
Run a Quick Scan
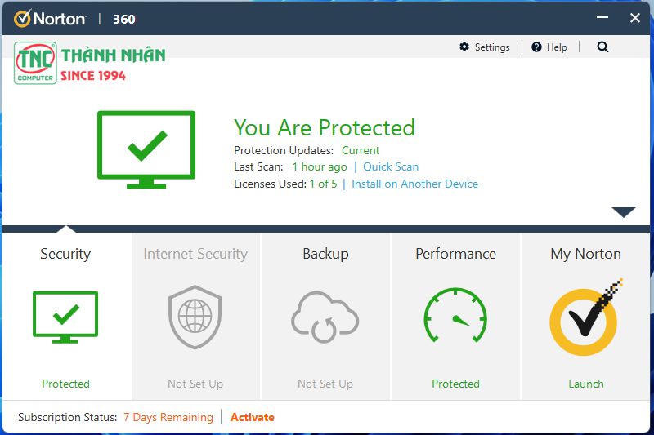point(391,166)
